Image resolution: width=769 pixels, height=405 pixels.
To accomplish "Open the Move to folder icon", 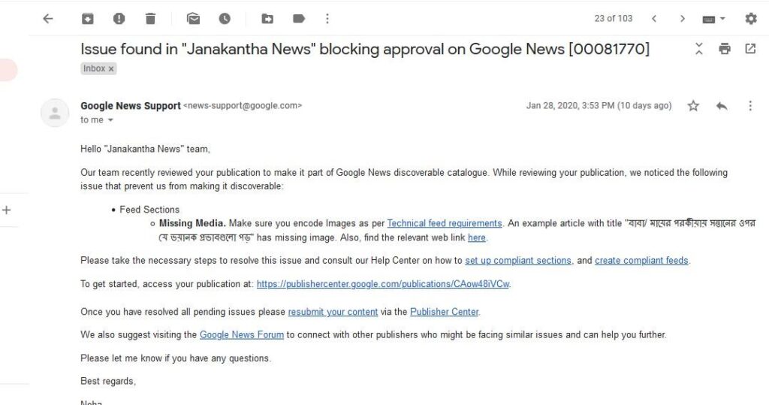I will coord(267,19).
